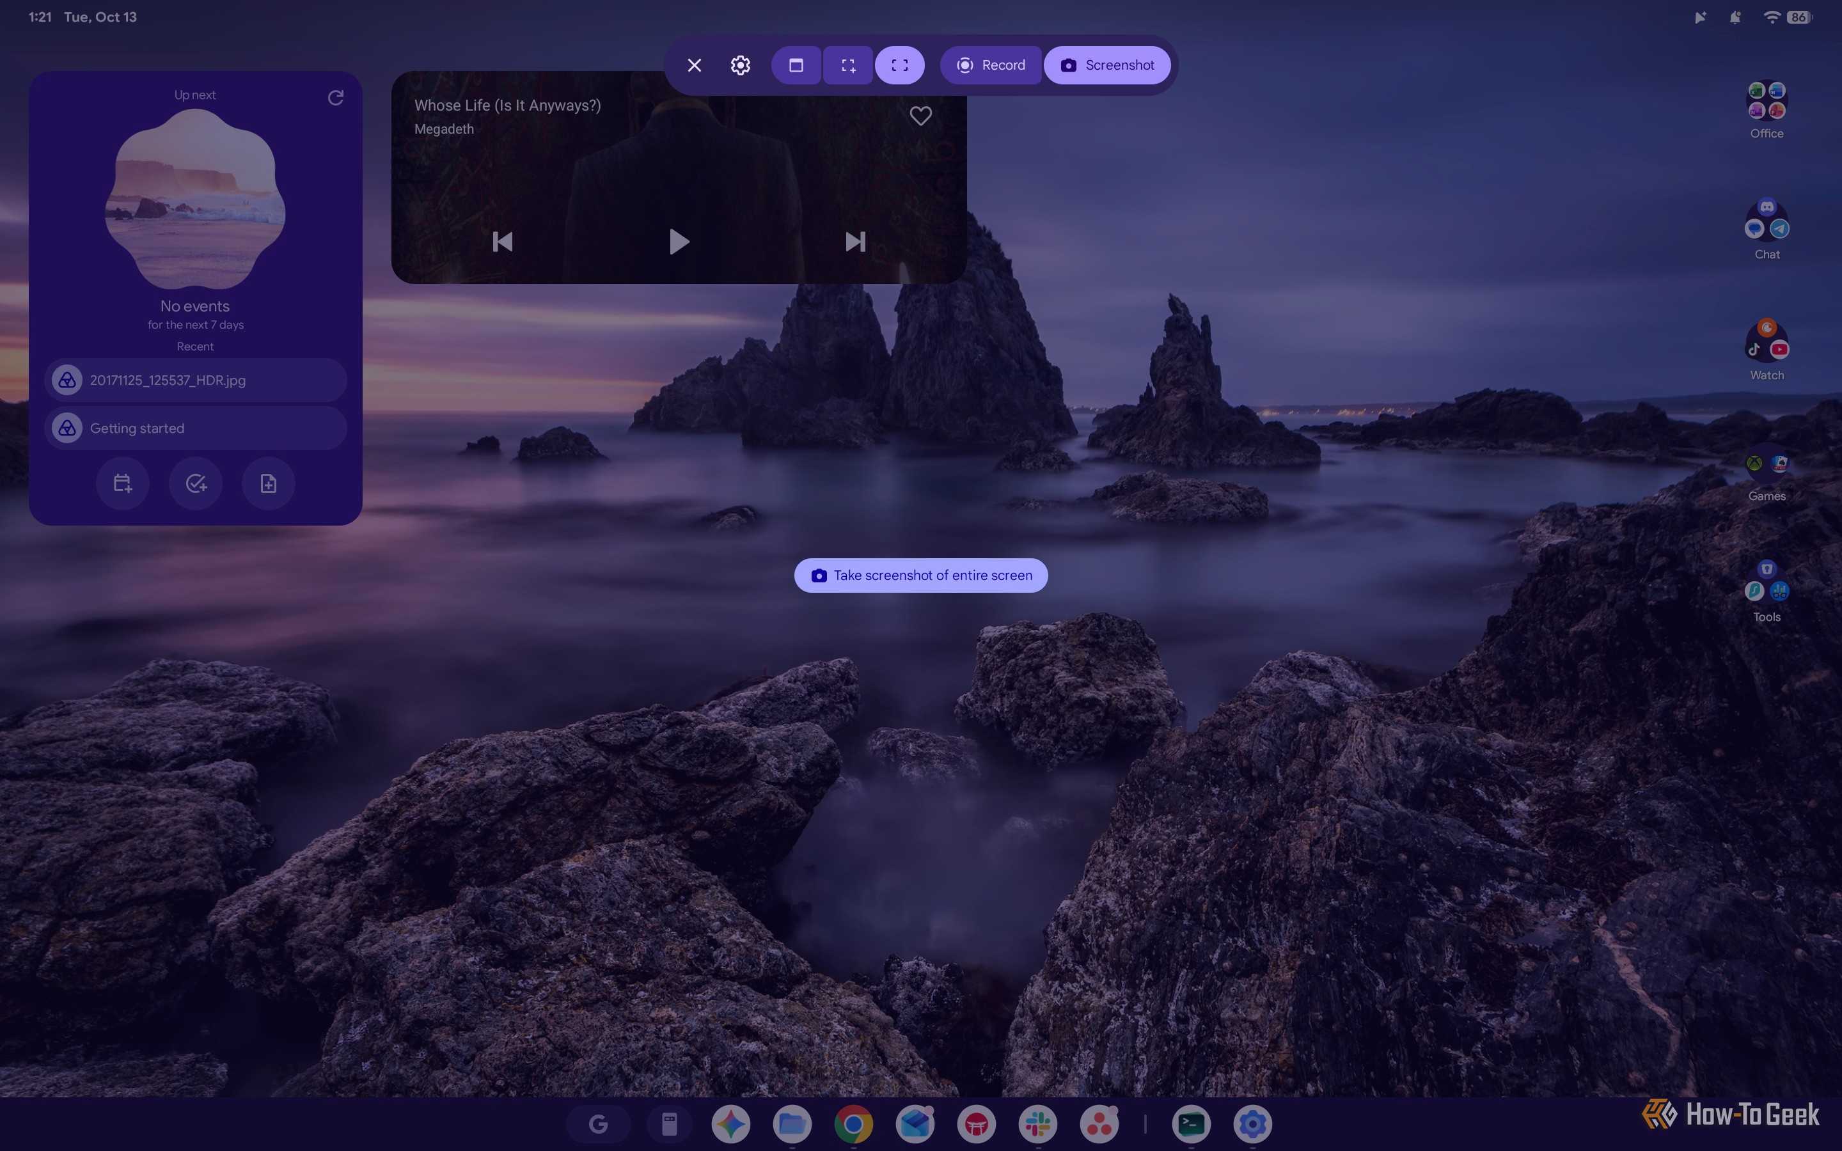The height and width of the screenshot is (1151, 1842).
Task: Open the red torii gate app
Action: (977, 1124)
